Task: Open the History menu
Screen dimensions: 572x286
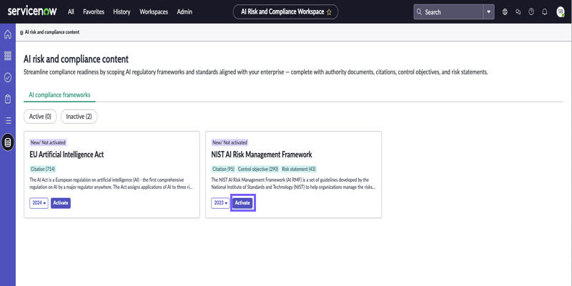Action: [122, 12]
